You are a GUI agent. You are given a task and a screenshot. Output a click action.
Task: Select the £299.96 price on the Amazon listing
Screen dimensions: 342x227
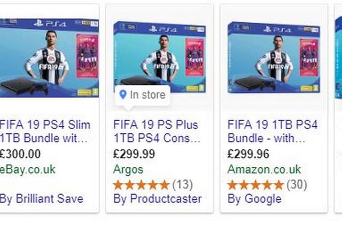click(248, 155)
